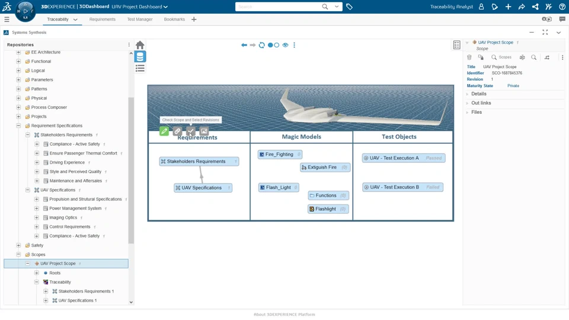Click the share arrow icon in header
Viewport: 569px width, 320px height.
coord(522,7)
